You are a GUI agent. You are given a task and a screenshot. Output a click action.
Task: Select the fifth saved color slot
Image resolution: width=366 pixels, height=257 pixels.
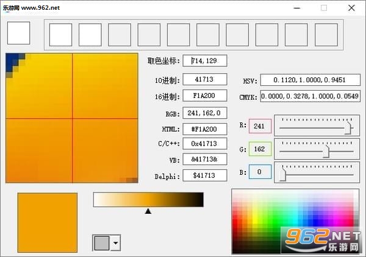[x=178, y=35]
